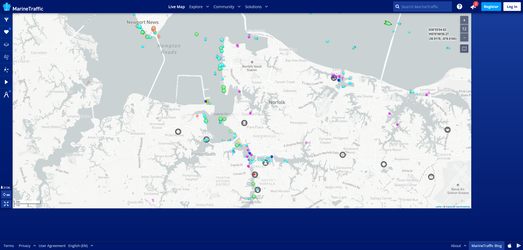Expand the Community dropdown chevron
The height and width of the screenshot is (250, 523).
pyautogui.click(x=239, y=7)
